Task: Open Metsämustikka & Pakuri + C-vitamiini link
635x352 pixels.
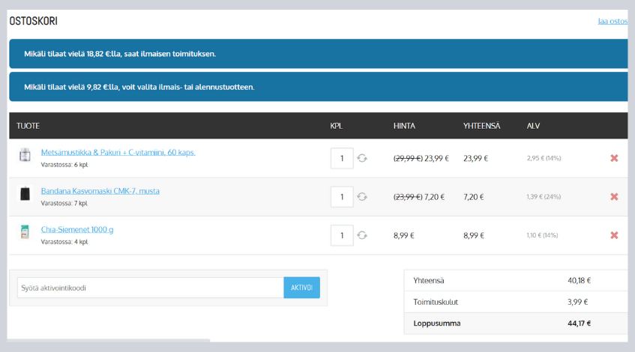Action: click(118, 152)
